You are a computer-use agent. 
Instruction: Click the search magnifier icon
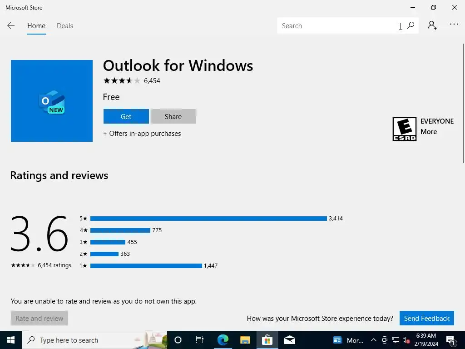coord(411,25)
